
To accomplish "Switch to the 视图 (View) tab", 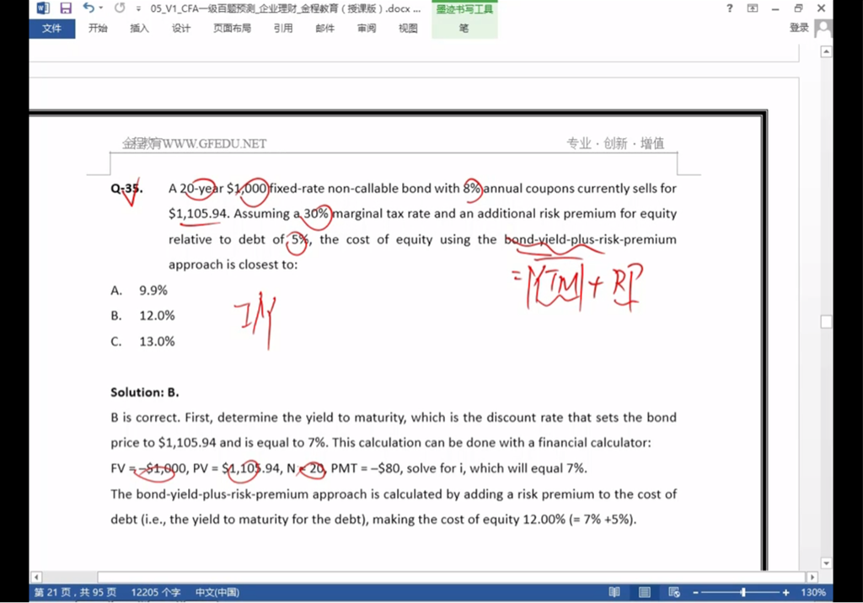I will pos(408,29).
